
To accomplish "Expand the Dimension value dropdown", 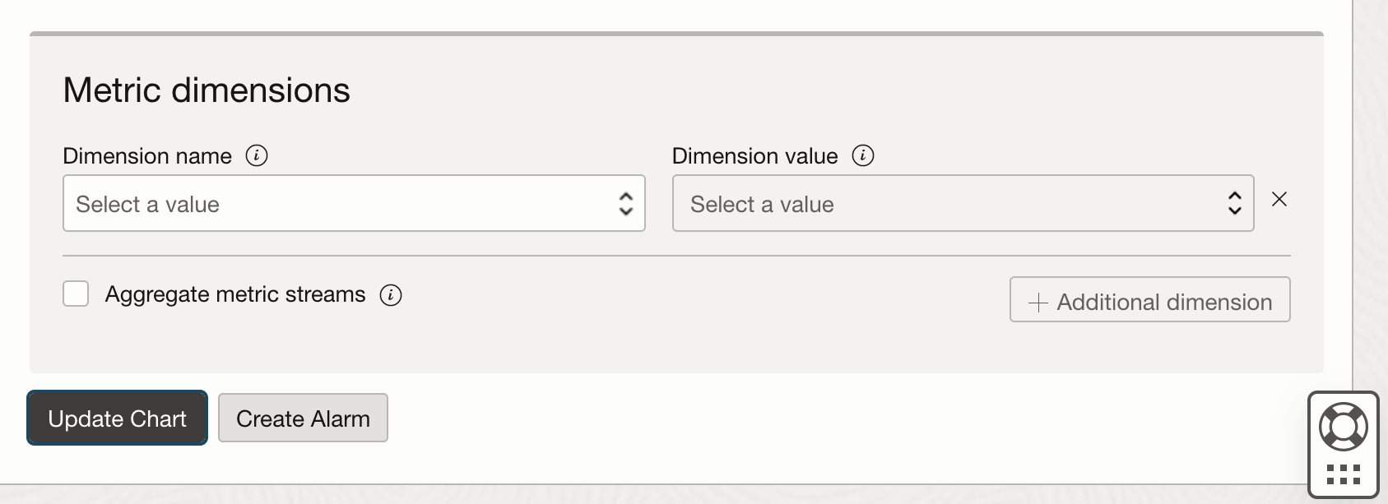I will [x=963, y=203].
